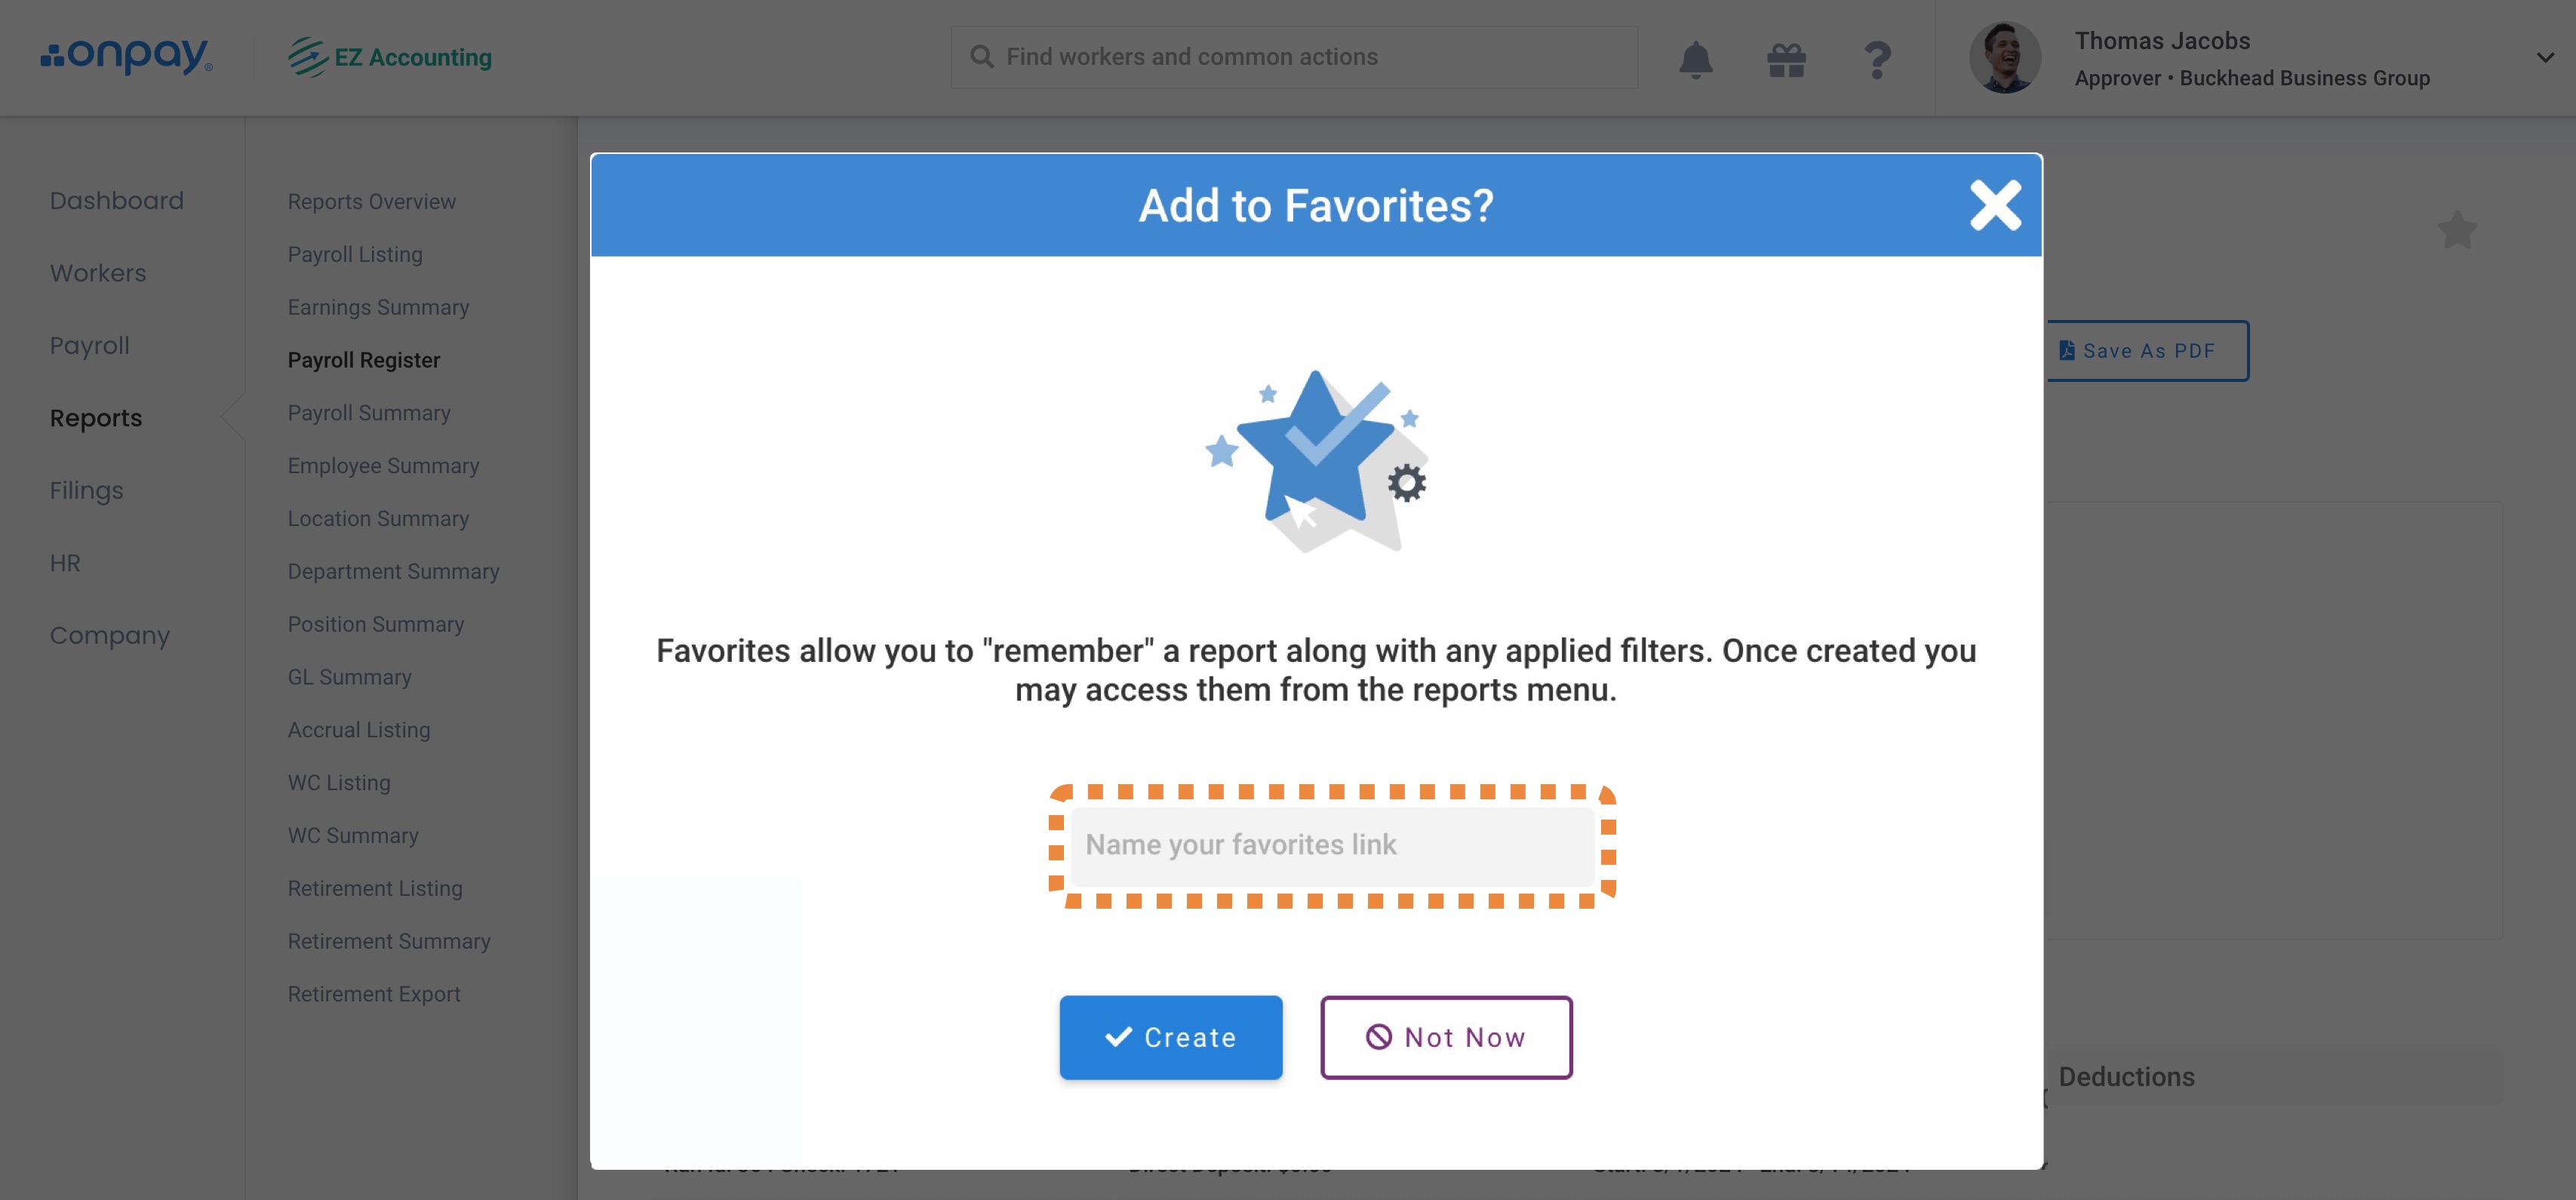This screenshot has height=1200, width=2576.
Task: Click the Not Now button
Action: tap(1445, 1037)
